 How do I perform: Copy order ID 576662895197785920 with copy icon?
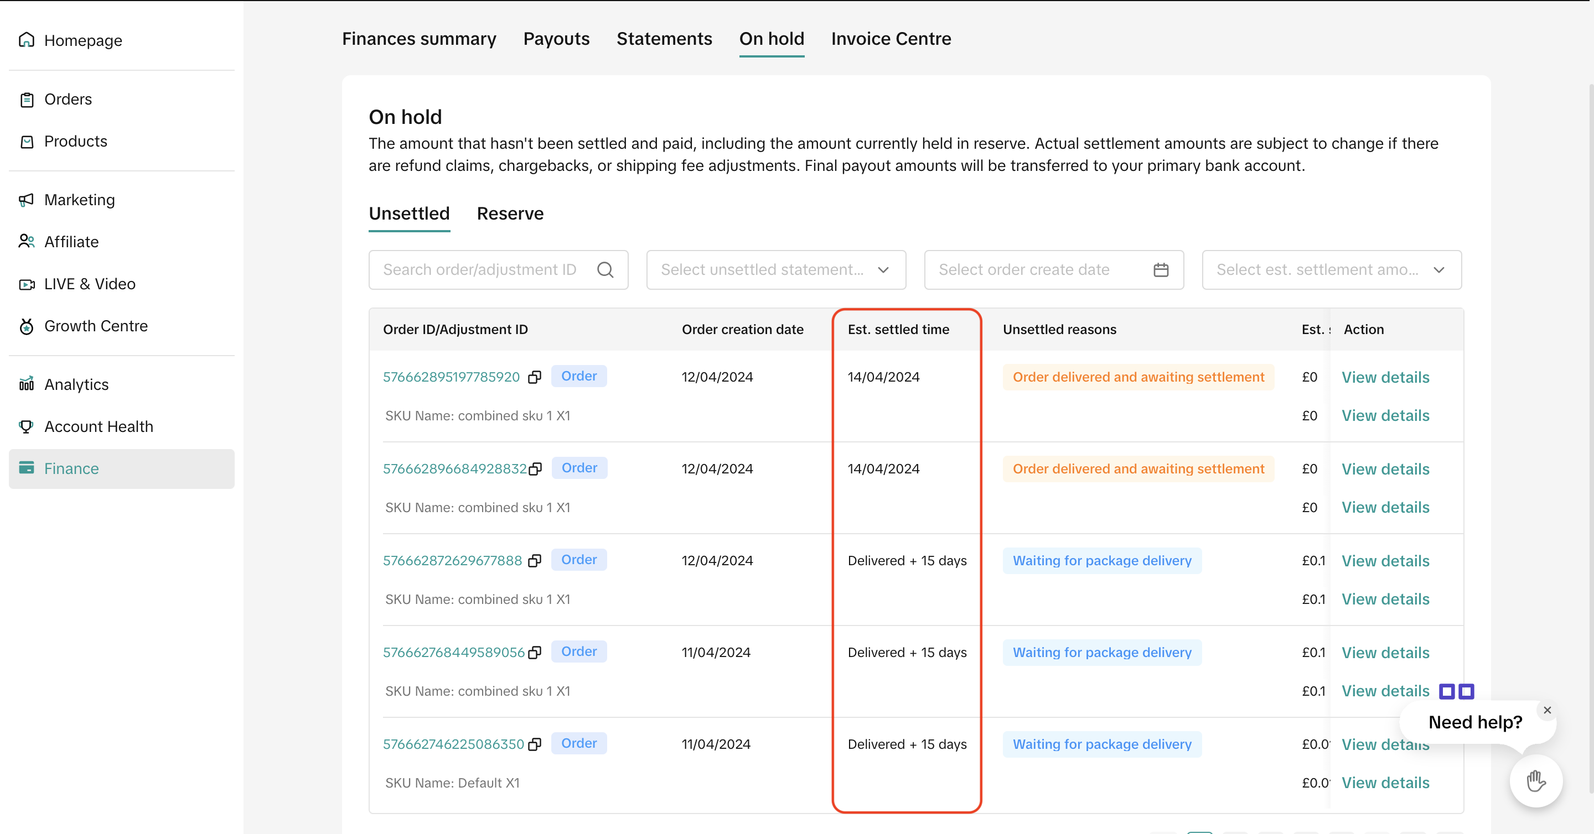point(535,377)
